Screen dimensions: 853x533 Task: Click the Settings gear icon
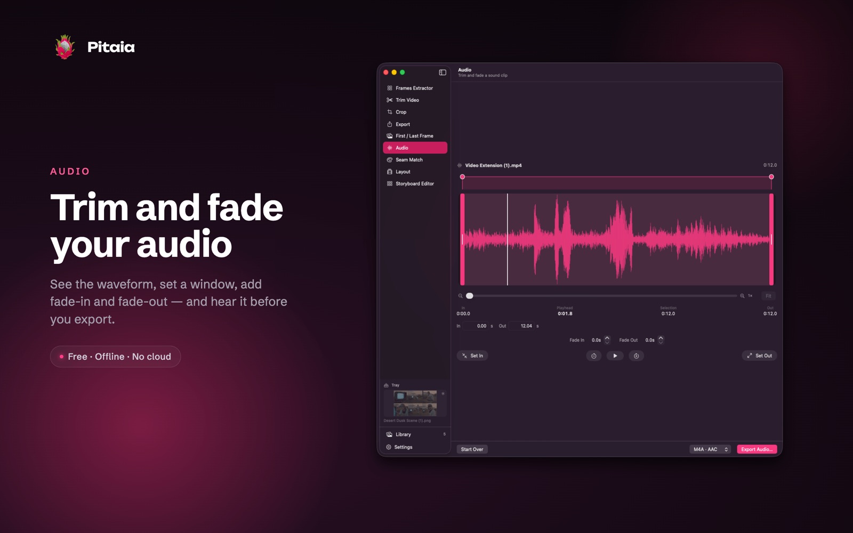click(389, 447)
